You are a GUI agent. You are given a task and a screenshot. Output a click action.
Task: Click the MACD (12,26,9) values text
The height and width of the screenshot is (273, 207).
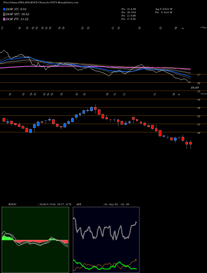pyautogui.click(x=54, y=204)
